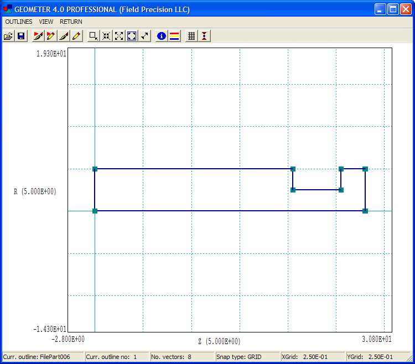
Task: Click the application icon in title bar
Action: (7, 9)
